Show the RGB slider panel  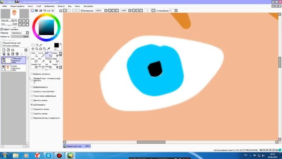(x=37, y=11)
